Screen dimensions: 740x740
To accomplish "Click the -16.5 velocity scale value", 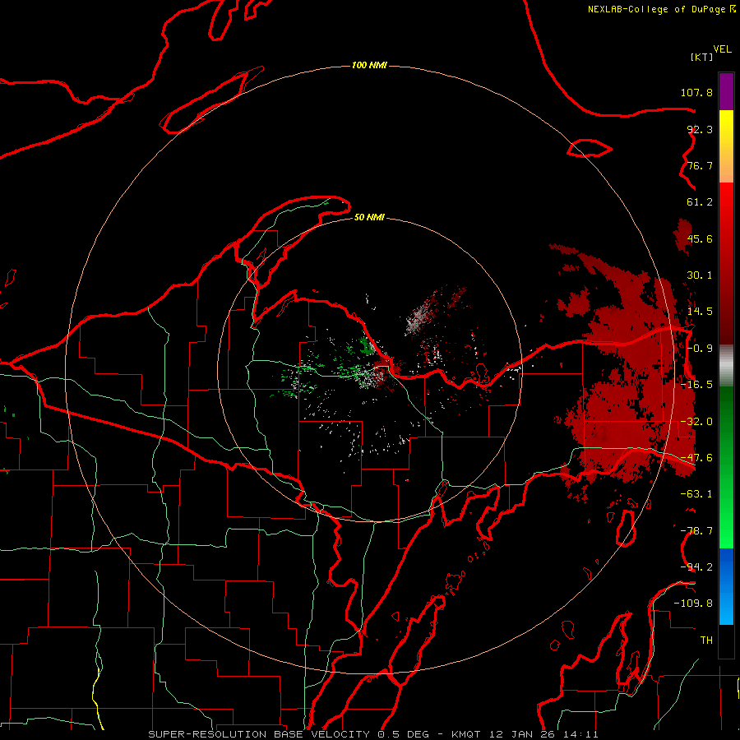I will [696, 385].
